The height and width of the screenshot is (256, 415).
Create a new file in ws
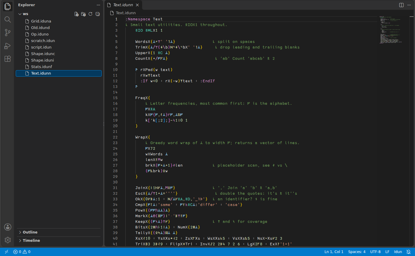(76, 14)
